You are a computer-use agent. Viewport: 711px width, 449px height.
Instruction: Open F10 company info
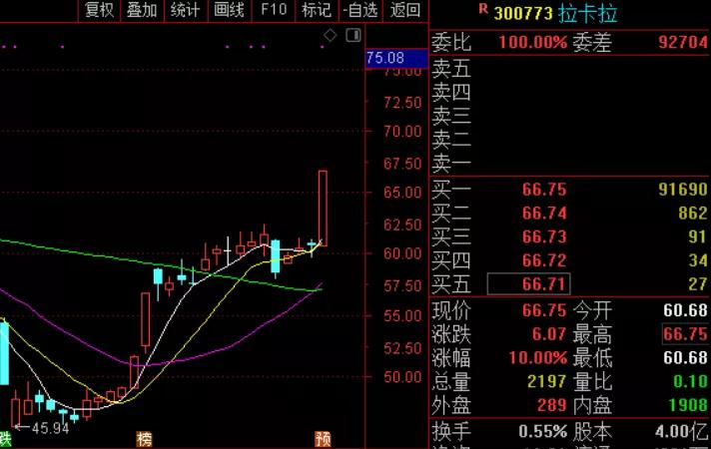274,10
